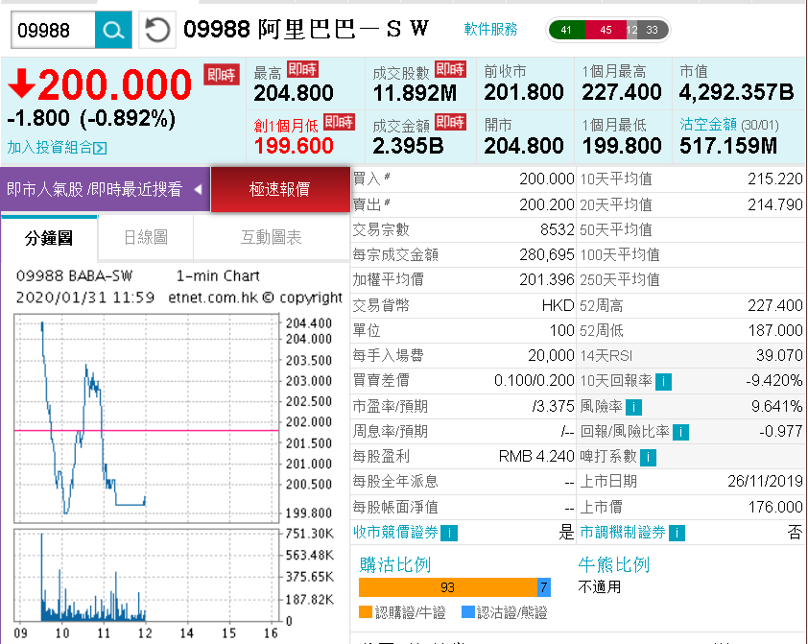Click 1個月最低 value 199.800

point(622,146)
